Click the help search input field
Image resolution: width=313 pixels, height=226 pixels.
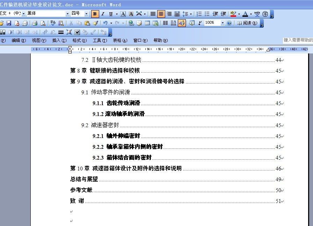(x=298, y=40)
